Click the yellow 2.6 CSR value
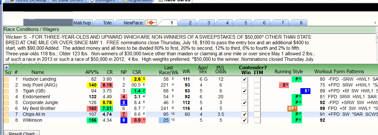The image size is (378, 135). tap(138, 79)
